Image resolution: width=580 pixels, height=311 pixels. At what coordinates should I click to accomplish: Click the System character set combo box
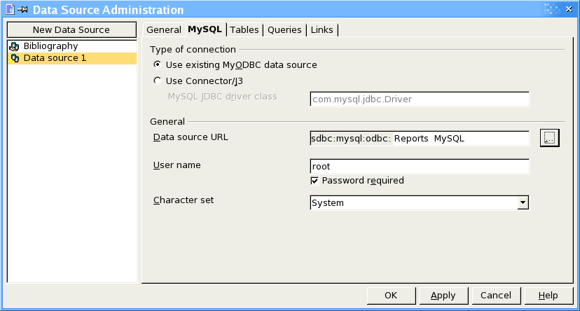tap(420, 202)
